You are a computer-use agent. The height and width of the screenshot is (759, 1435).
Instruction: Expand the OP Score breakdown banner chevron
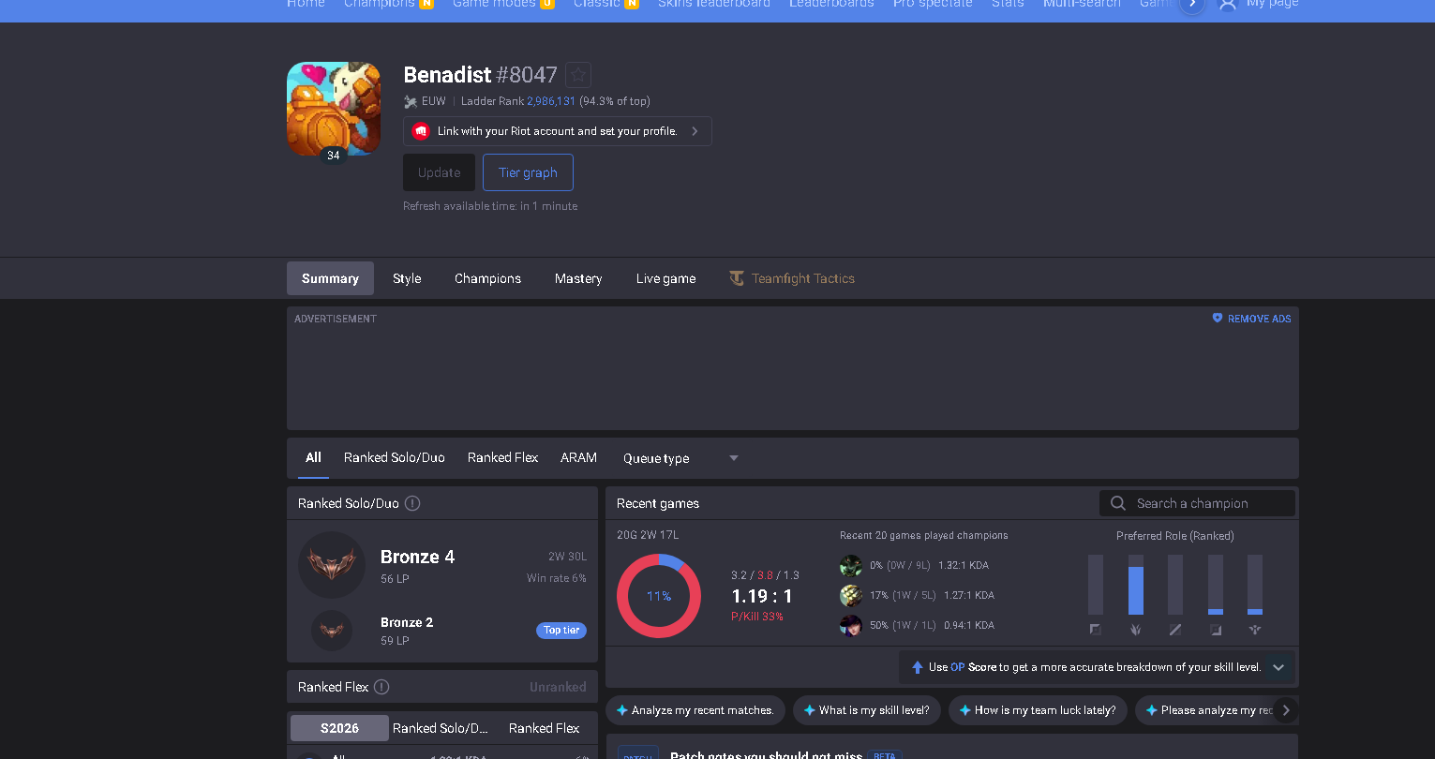(1278, 667)
